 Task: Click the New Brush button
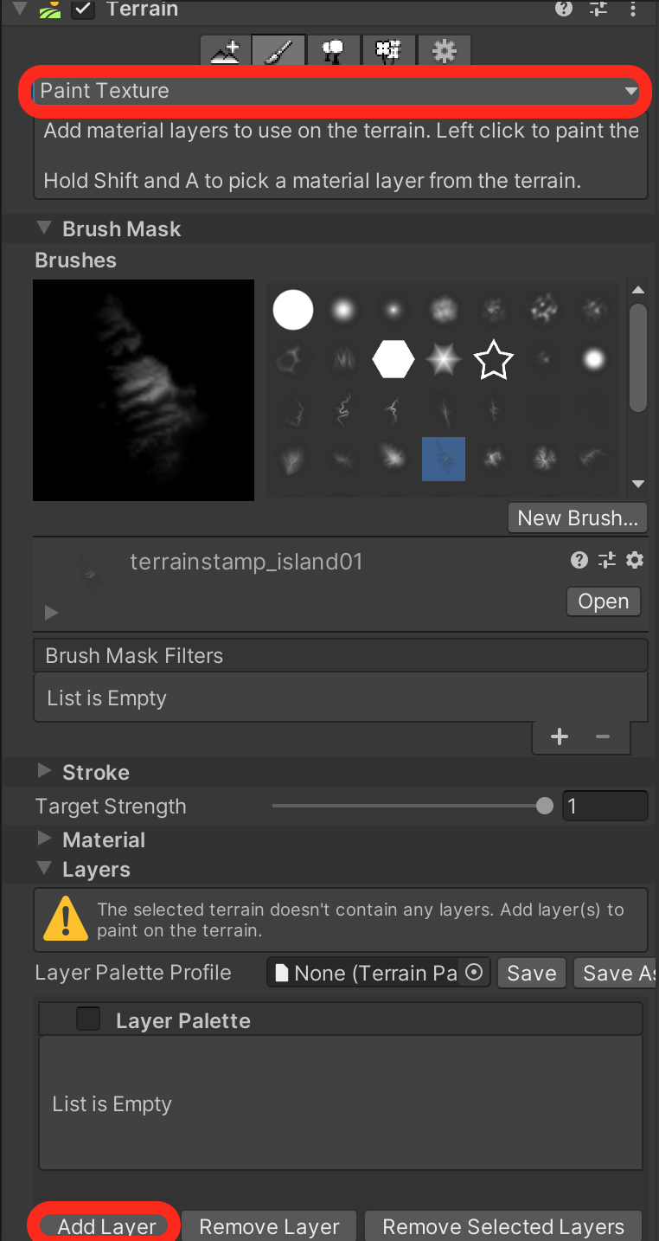point(577,518)
